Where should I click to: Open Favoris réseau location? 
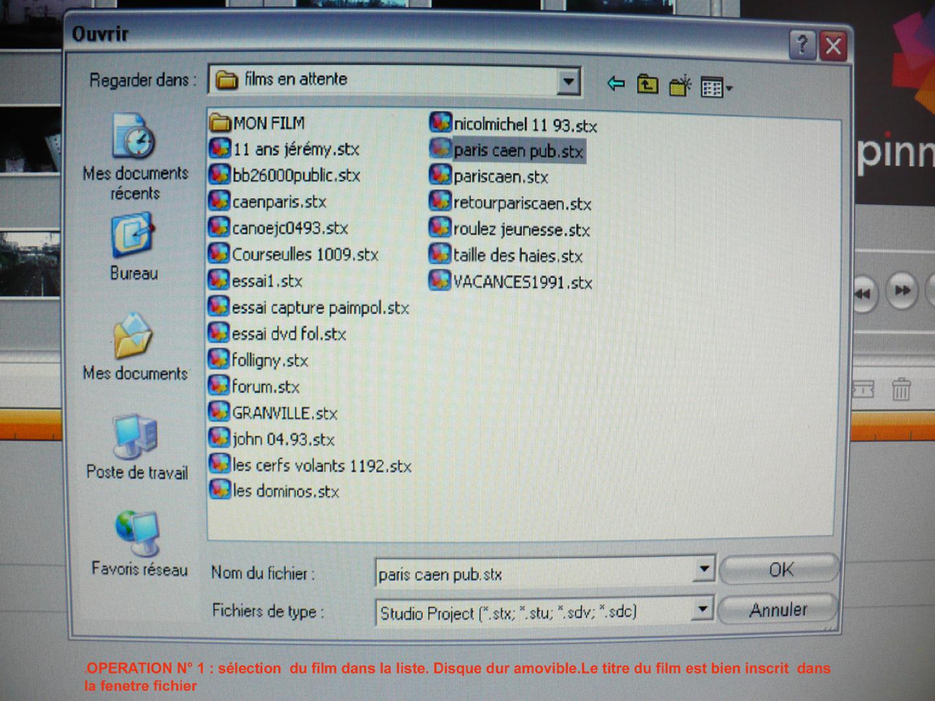139,544
